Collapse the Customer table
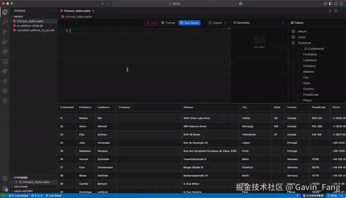The image size is (346, 198). point(293,43)
